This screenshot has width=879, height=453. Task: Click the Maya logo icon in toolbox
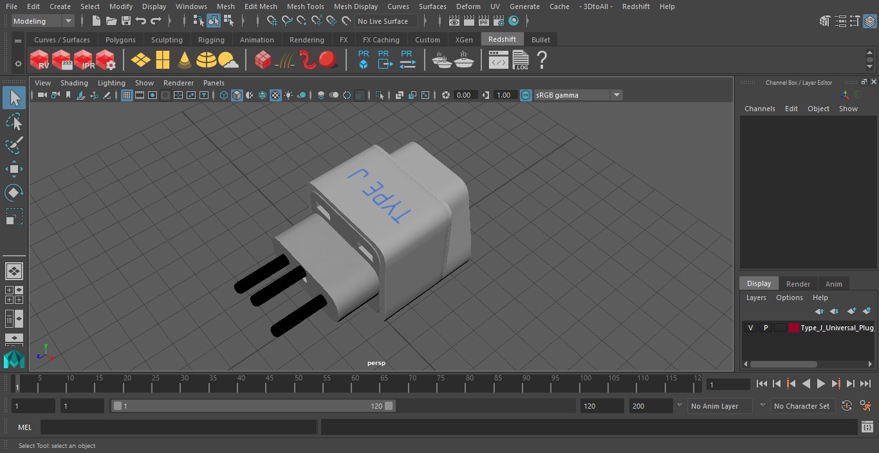pyautogui.click(x=14, y=359)
